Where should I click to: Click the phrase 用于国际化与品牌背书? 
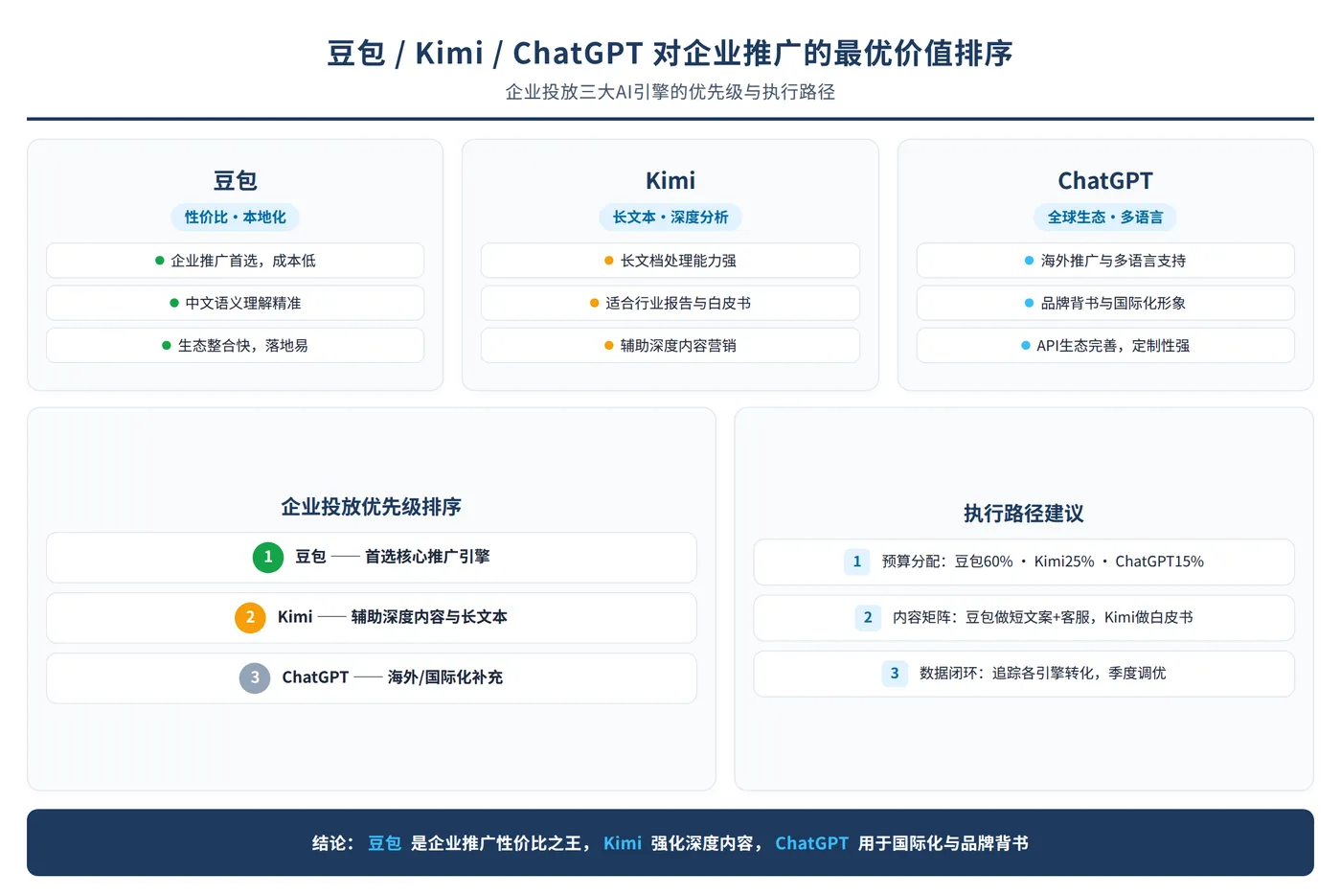(943, 843)
